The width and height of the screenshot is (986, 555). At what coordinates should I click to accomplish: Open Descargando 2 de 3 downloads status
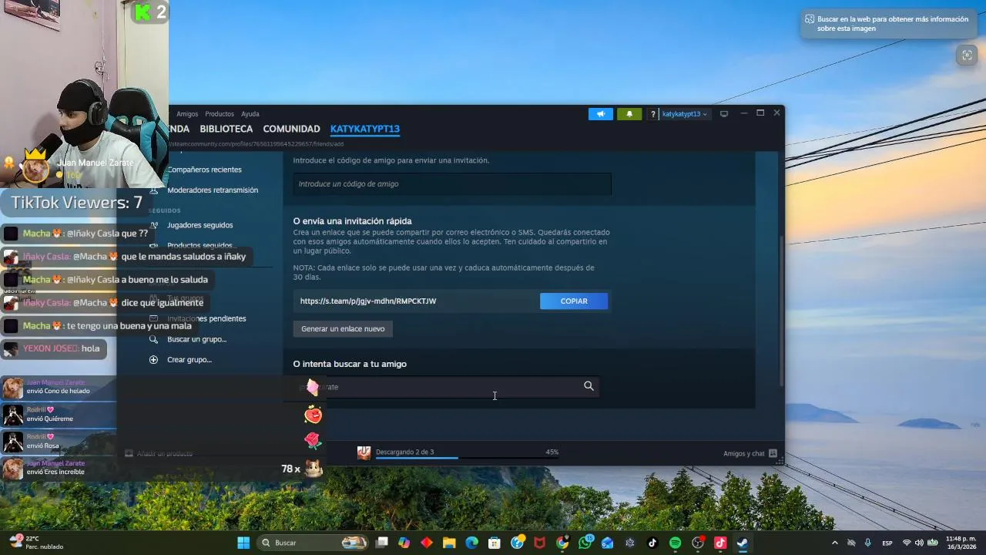[x=404, y=452]
